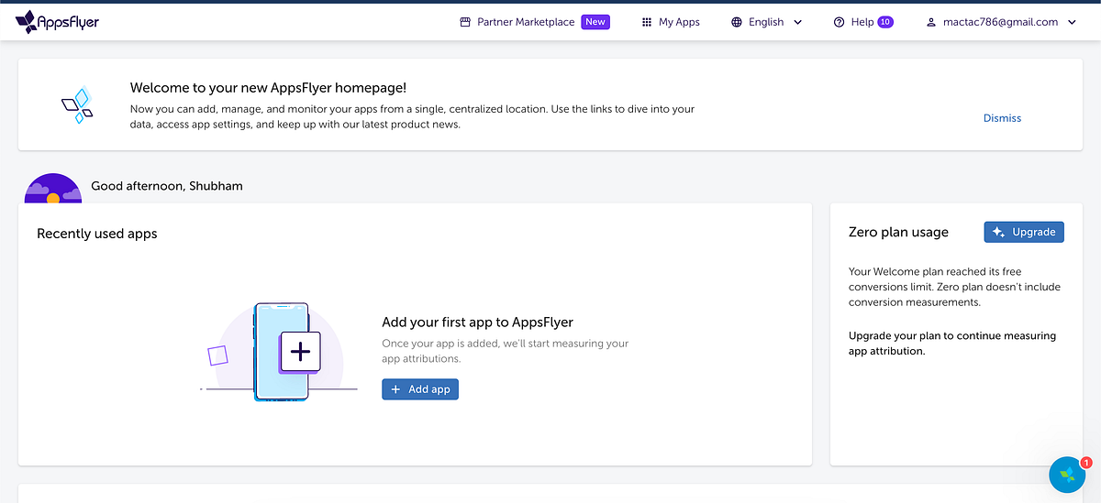Open My Apps
This screenshot has width=1101, height=503.
pos(679,22)
